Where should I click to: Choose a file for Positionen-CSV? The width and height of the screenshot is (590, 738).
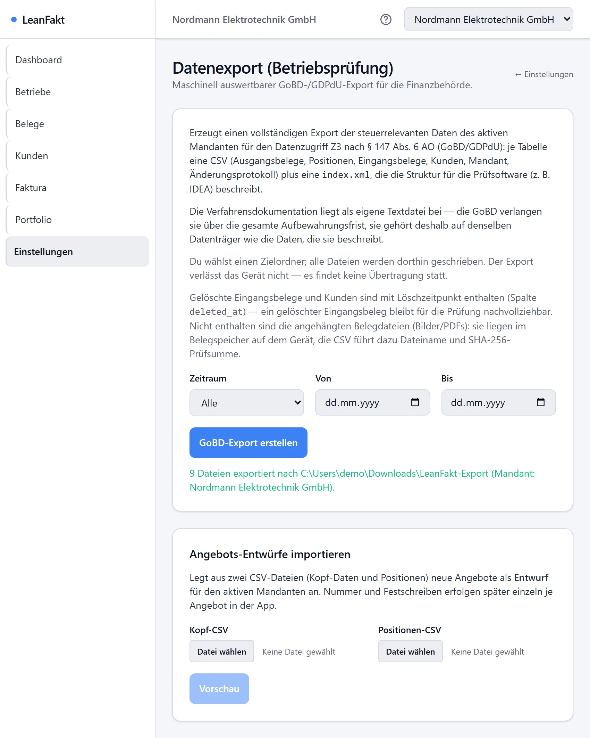[x=410, y=651]
